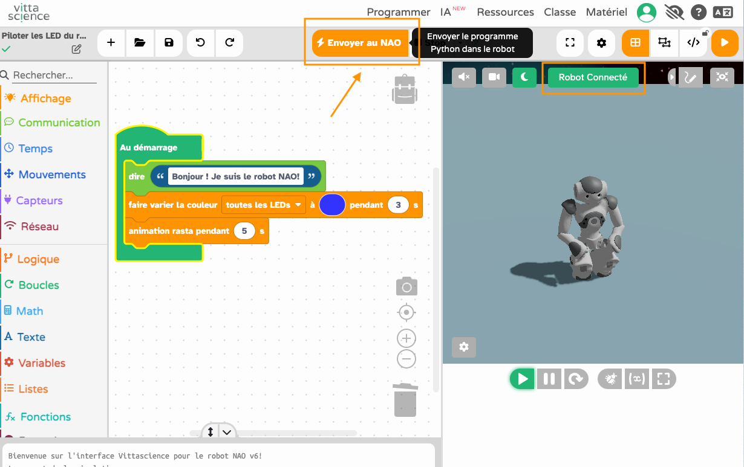Image resolution: width=744 pixels, height=467 pixels.
Task: Click the Envoyer au NAO button
Action: 361,43
